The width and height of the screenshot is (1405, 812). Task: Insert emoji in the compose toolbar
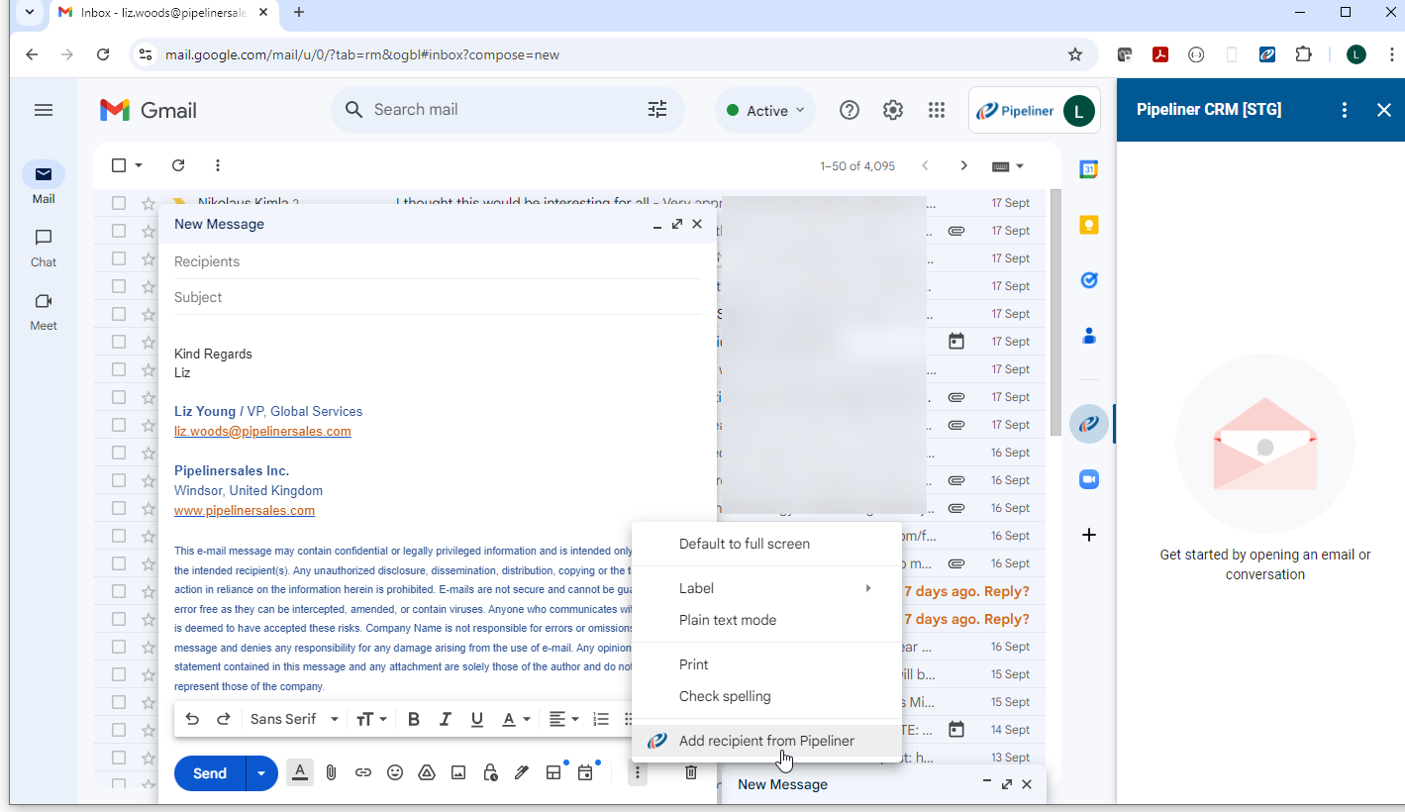click(x=395, y=773)
